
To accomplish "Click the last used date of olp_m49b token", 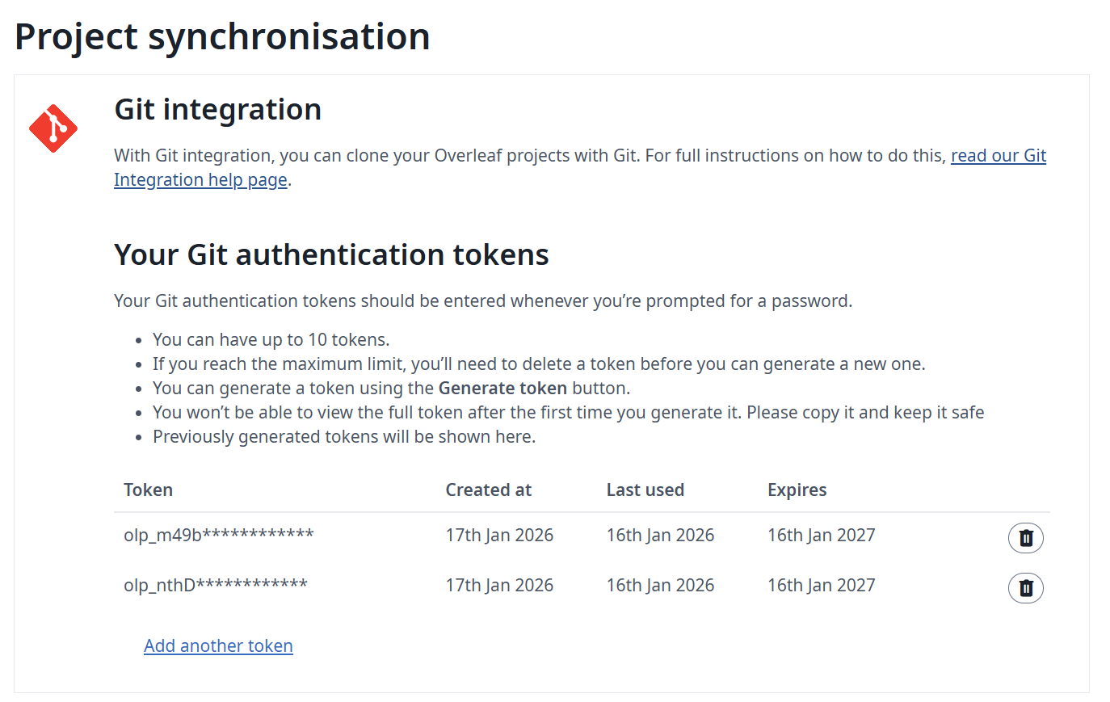I will point(660,536).
